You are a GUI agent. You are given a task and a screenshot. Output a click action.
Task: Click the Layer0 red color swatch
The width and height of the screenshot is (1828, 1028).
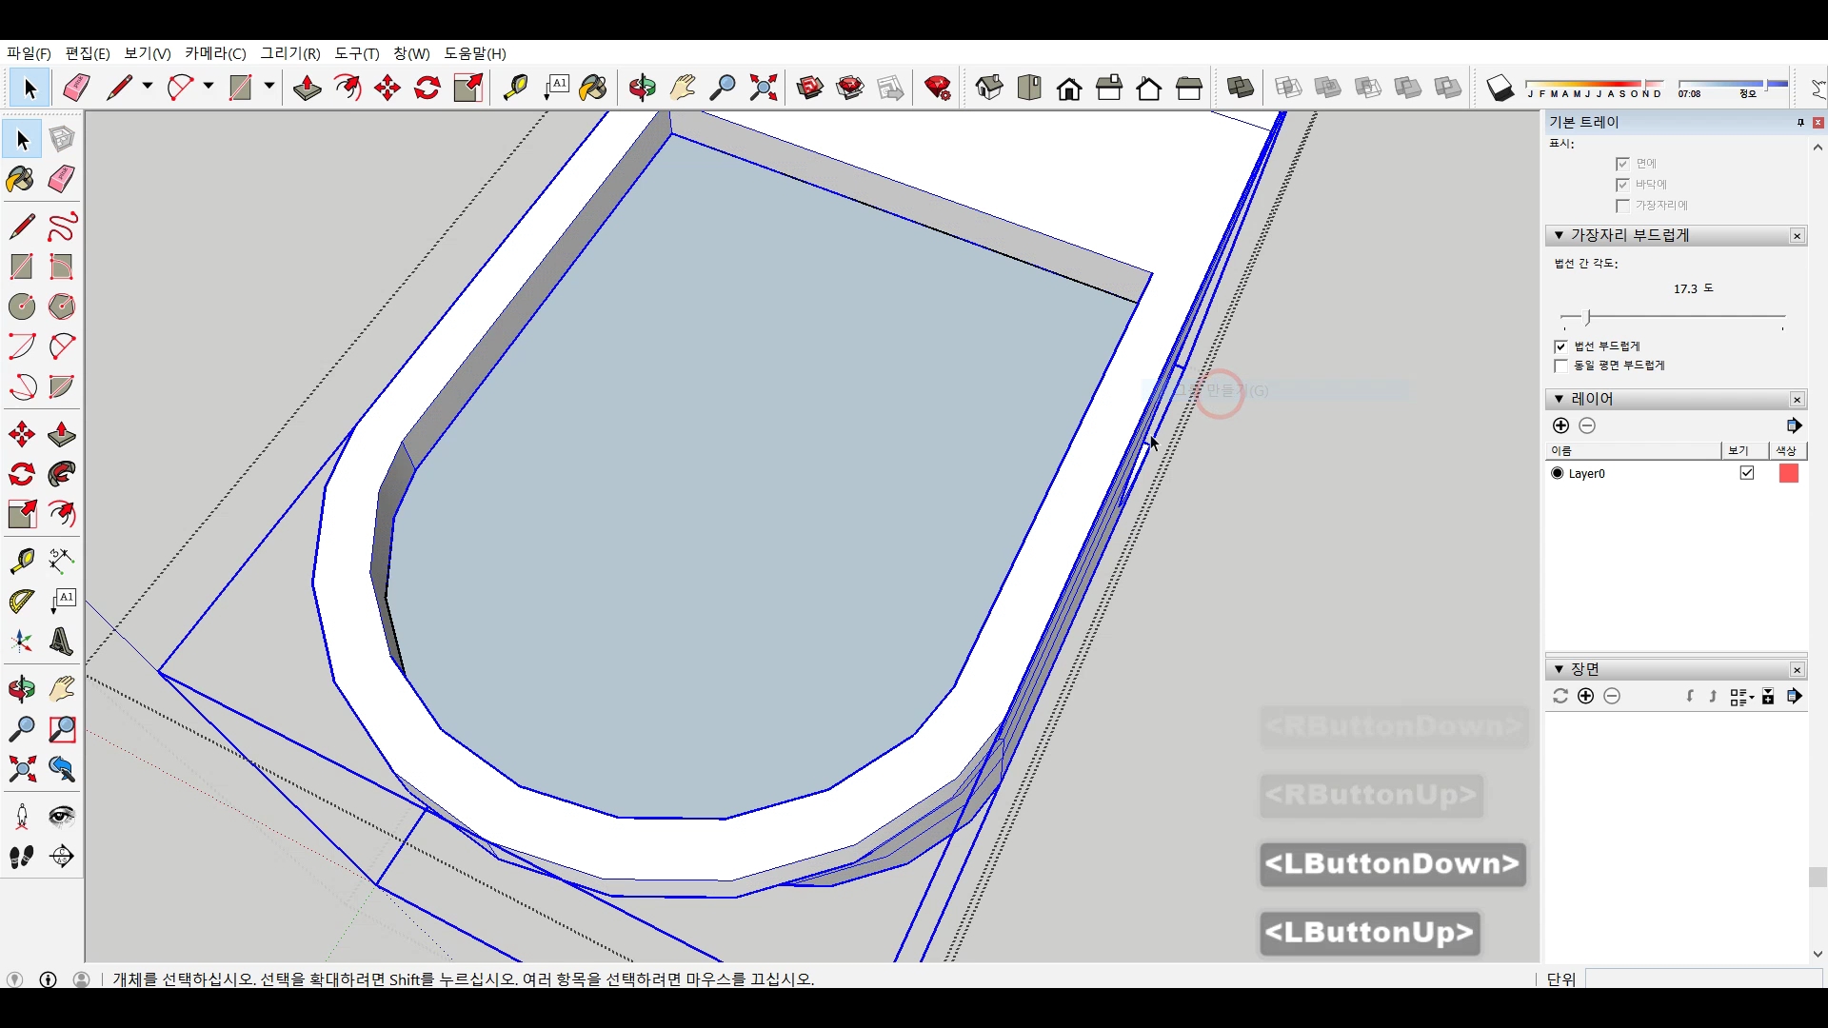tap(1788, 473)
